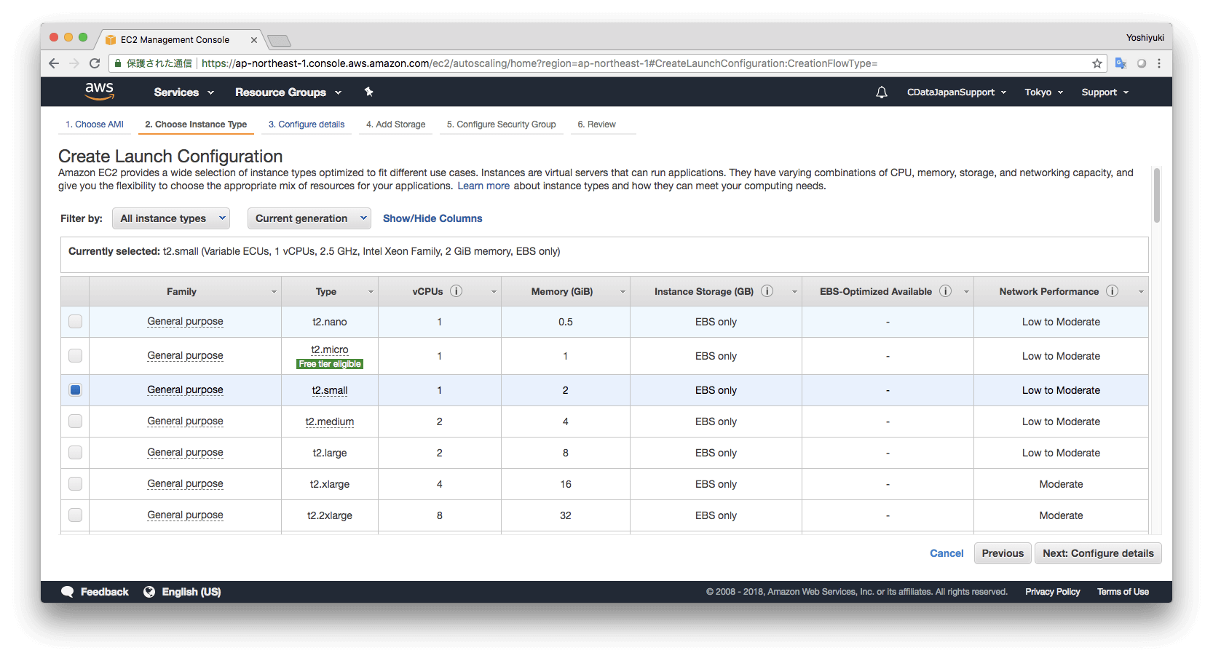This screenshot has height=661, width=1213.
Task: Open the notifications bell icon
Action: pyautogui.click(x=881, y=92)
